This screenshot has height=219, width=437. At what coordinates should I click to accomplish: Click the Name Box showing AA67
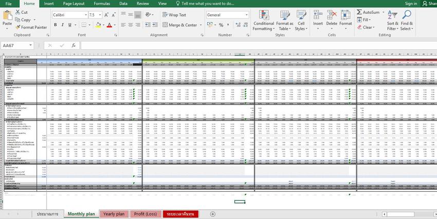[x=17, y=45]
